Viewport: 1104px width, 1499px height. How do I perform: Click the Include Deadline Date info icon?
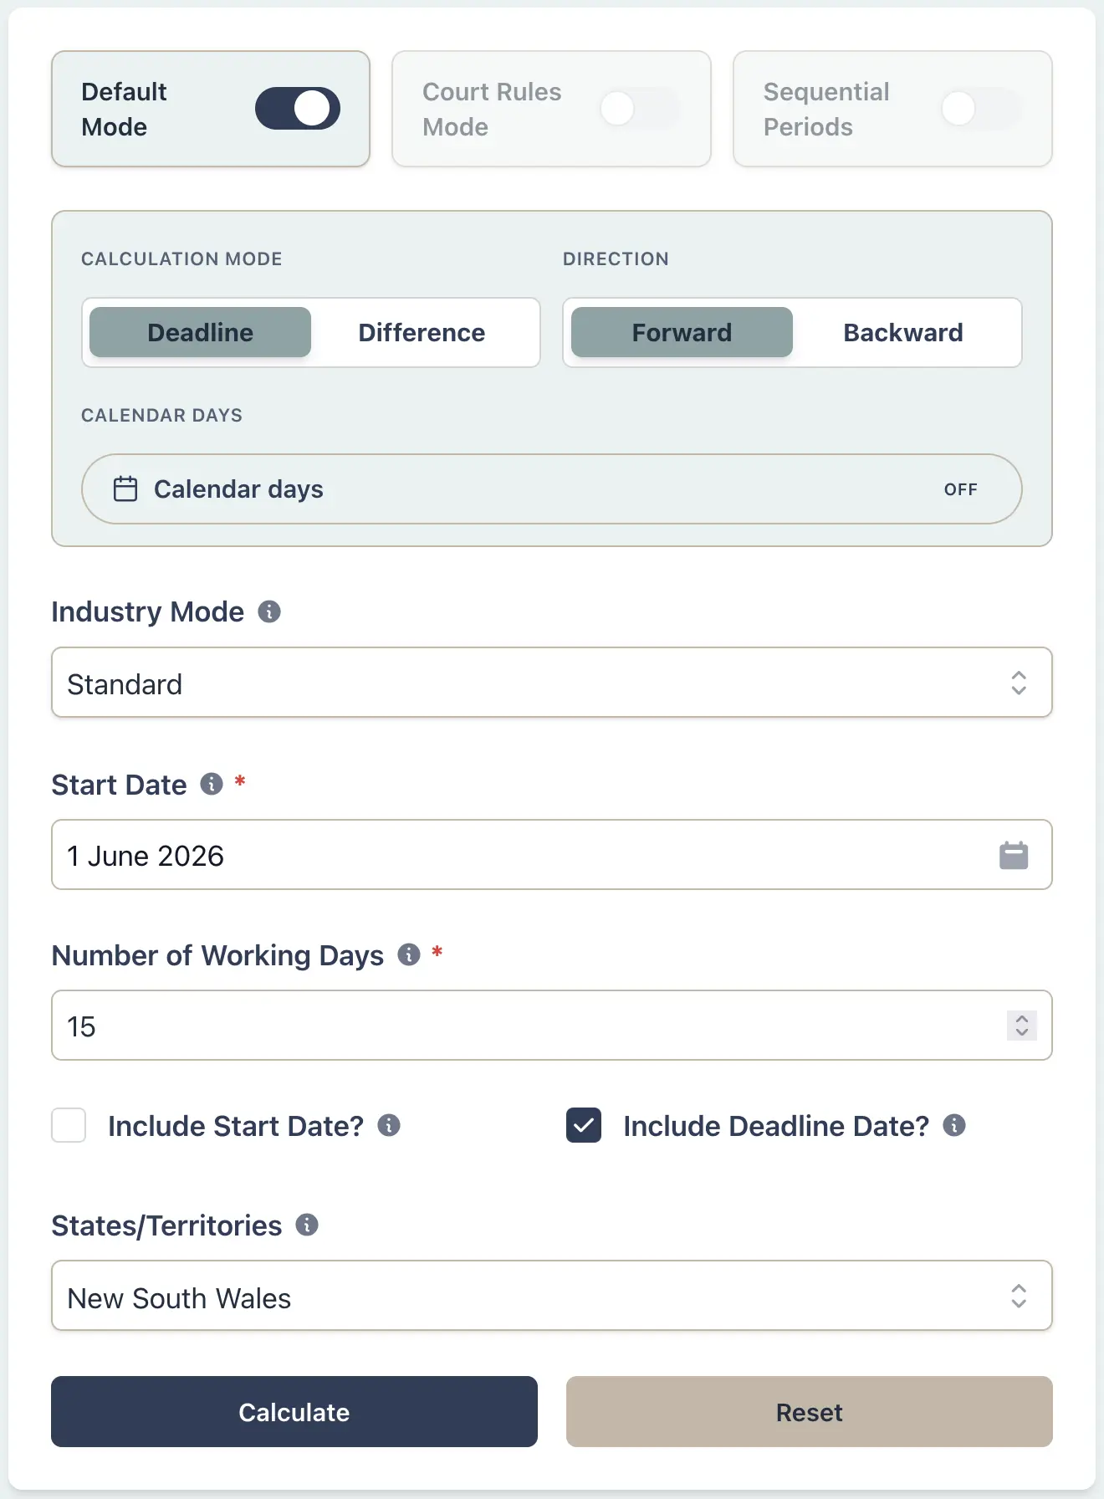point(954,1125)
